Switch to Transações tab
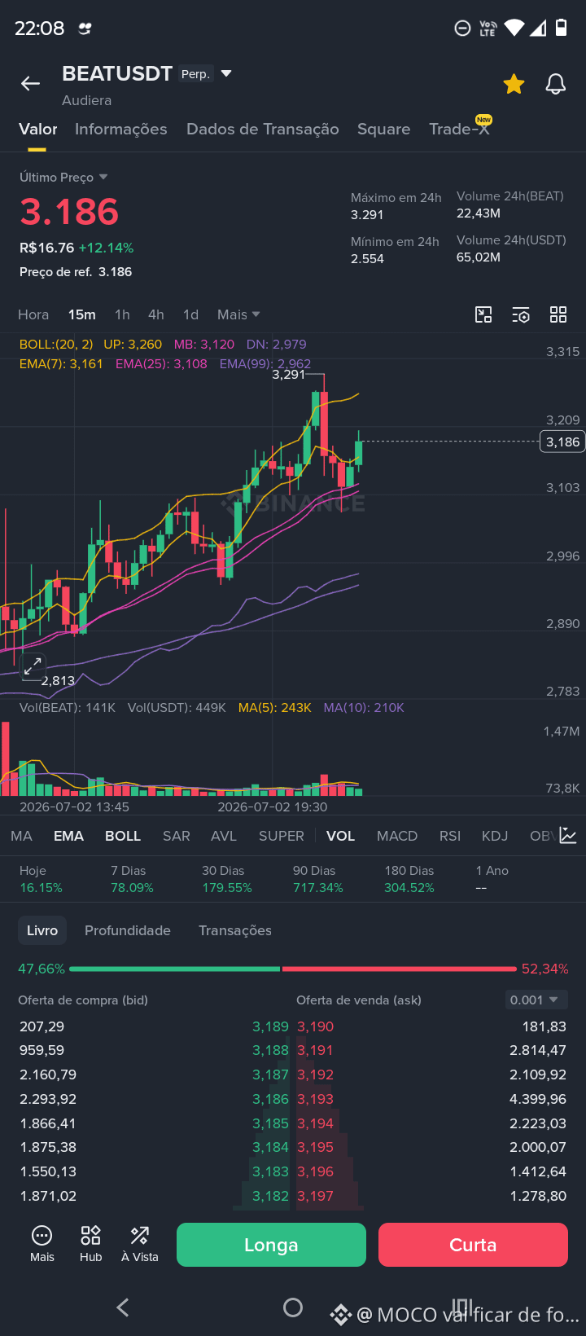Image resolution: width=586 pixels, height=1336 pixels. pyautogui.click(x=235, y=930)
